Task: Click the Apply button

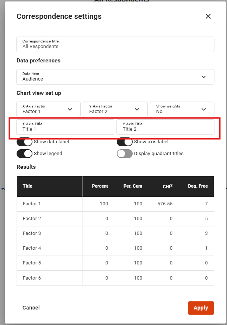Action: [x=201, y=308]
